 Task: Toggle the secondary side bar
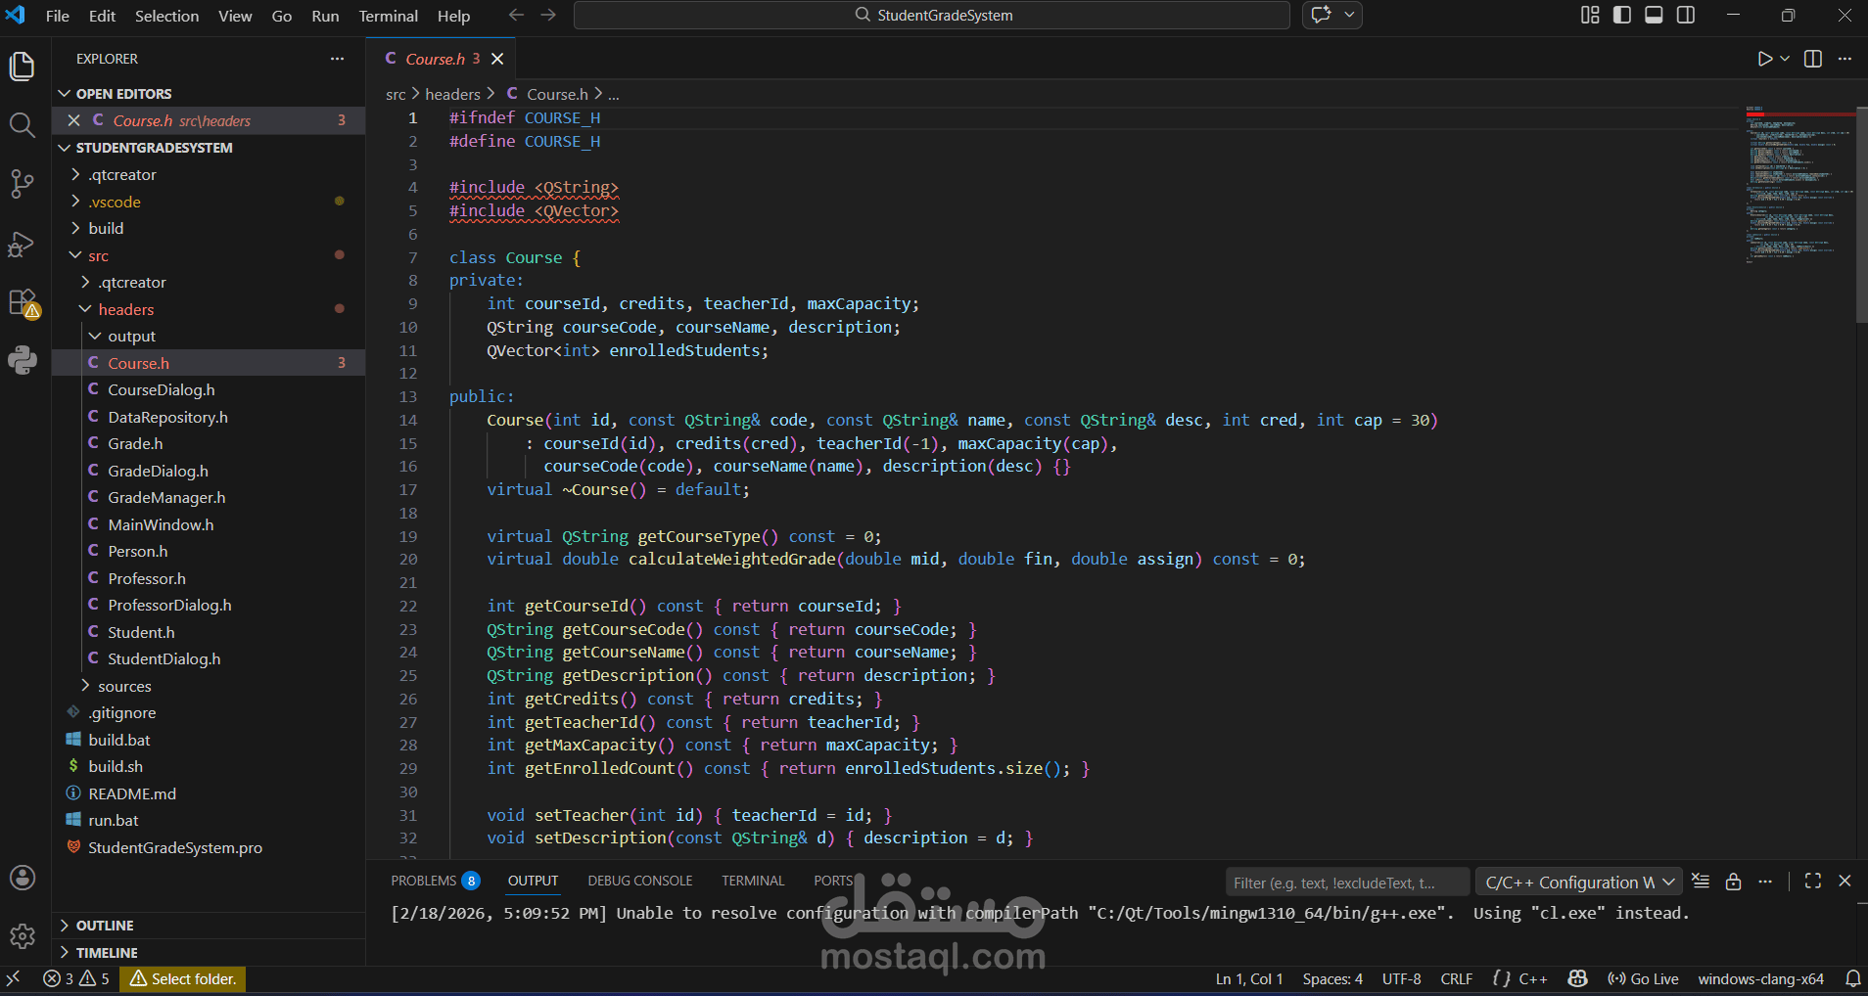1686,15
